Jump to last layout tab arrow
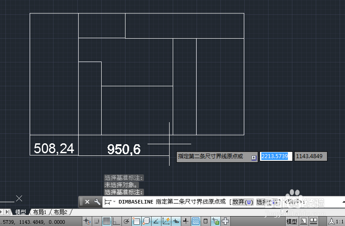The height and width of the screenshot is (226, 345). coord(8,212)
